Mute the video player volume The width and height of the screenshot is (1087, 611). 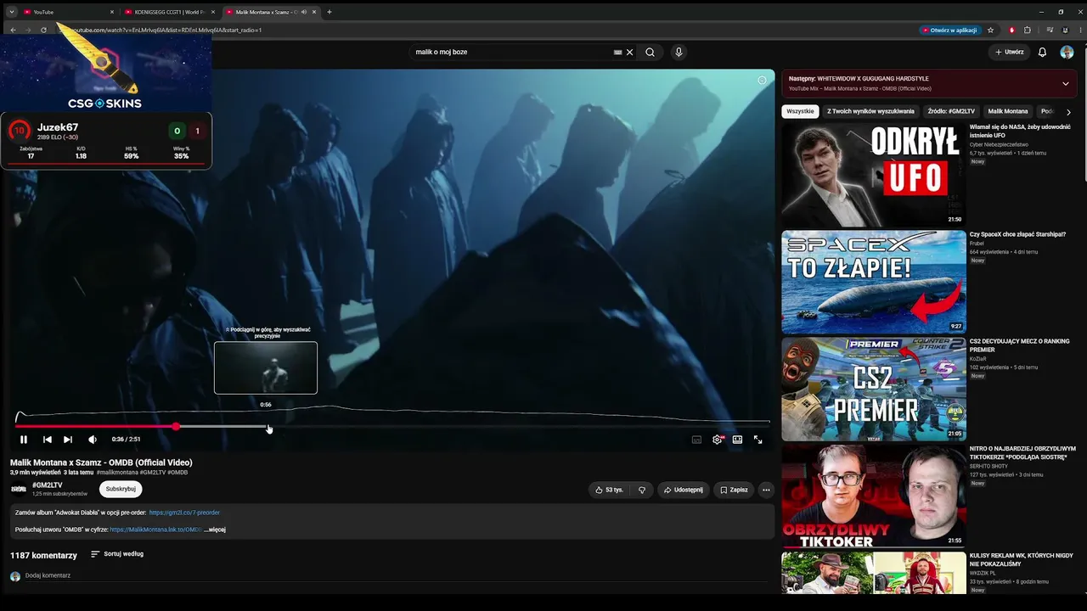(93, 440)
